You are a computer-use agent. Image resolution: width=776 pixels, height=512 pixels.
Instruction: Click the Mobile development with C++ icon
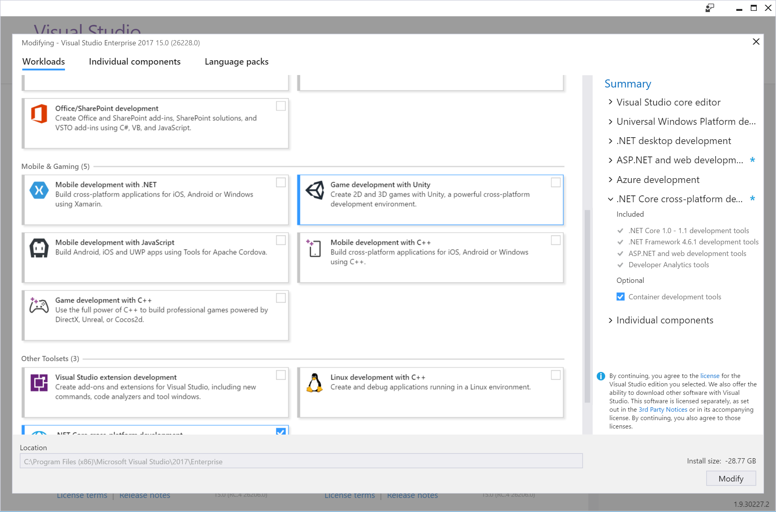pyautogui.click(x=314, y=248)
